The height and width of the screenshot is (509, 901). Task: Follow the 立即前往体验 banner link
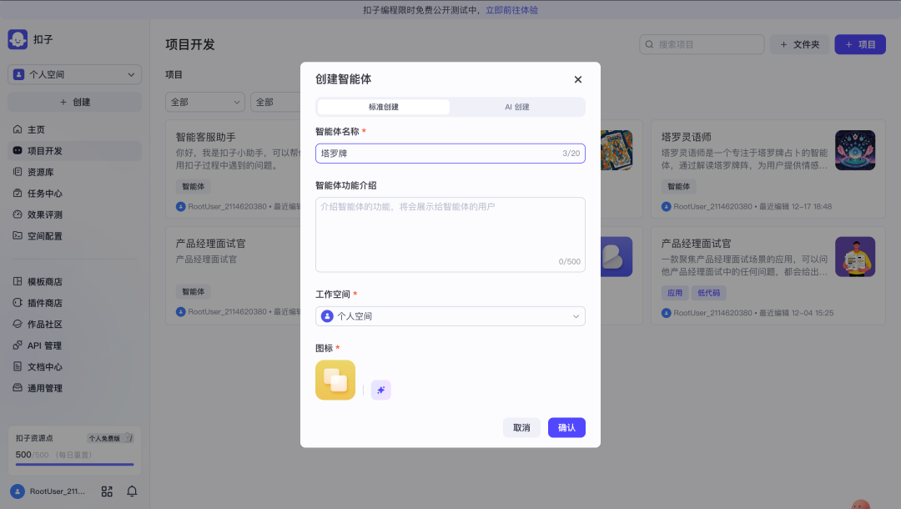[511, 10]
